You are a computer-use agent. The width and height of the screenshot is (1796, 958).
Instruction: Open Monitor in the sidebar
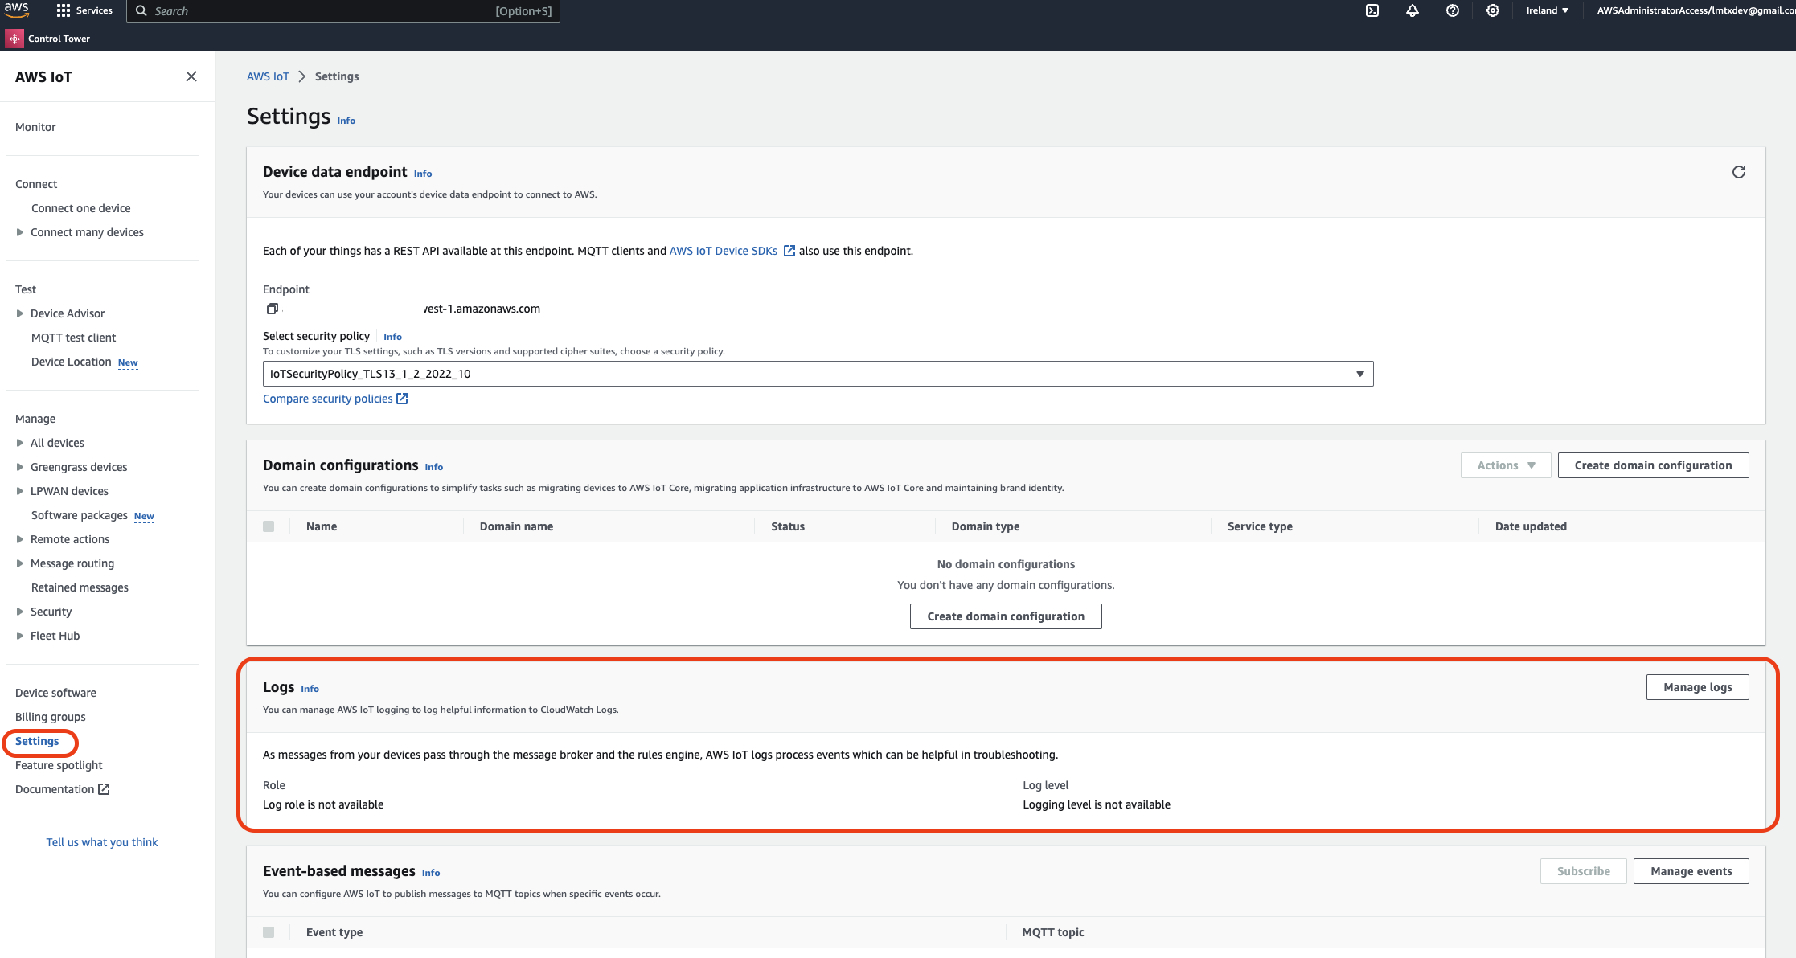point(35,127)
